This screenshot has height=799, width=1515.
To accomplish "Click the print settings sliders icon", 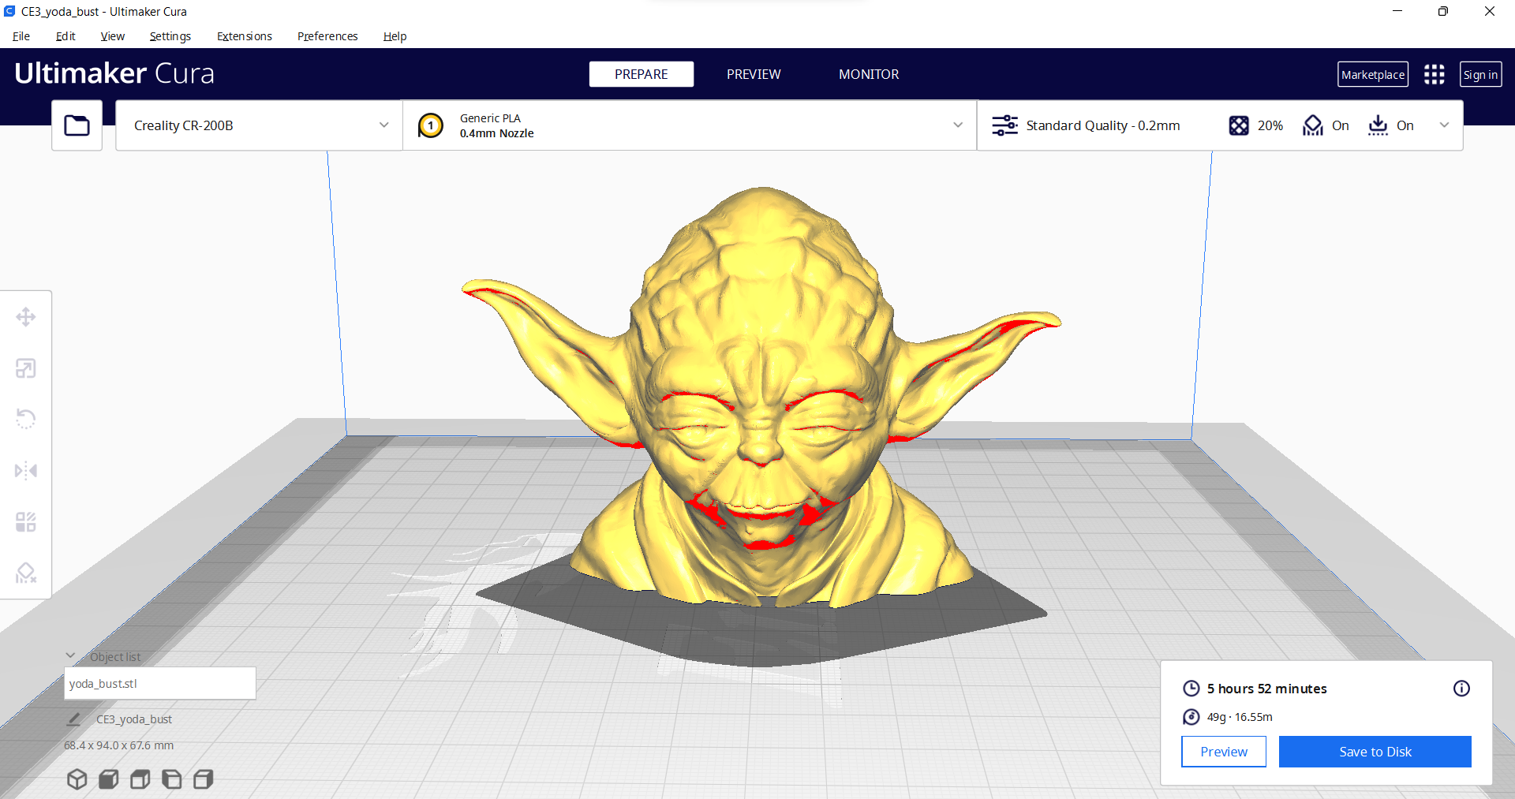I will pyautogui.click(x=1004, y=125).
